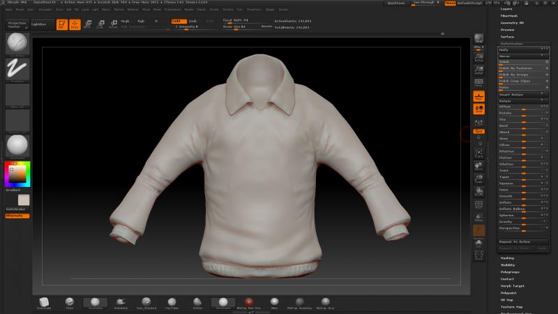Activate the Rotate mode in the top toolbar
The image size is (558, 314).
113,24
